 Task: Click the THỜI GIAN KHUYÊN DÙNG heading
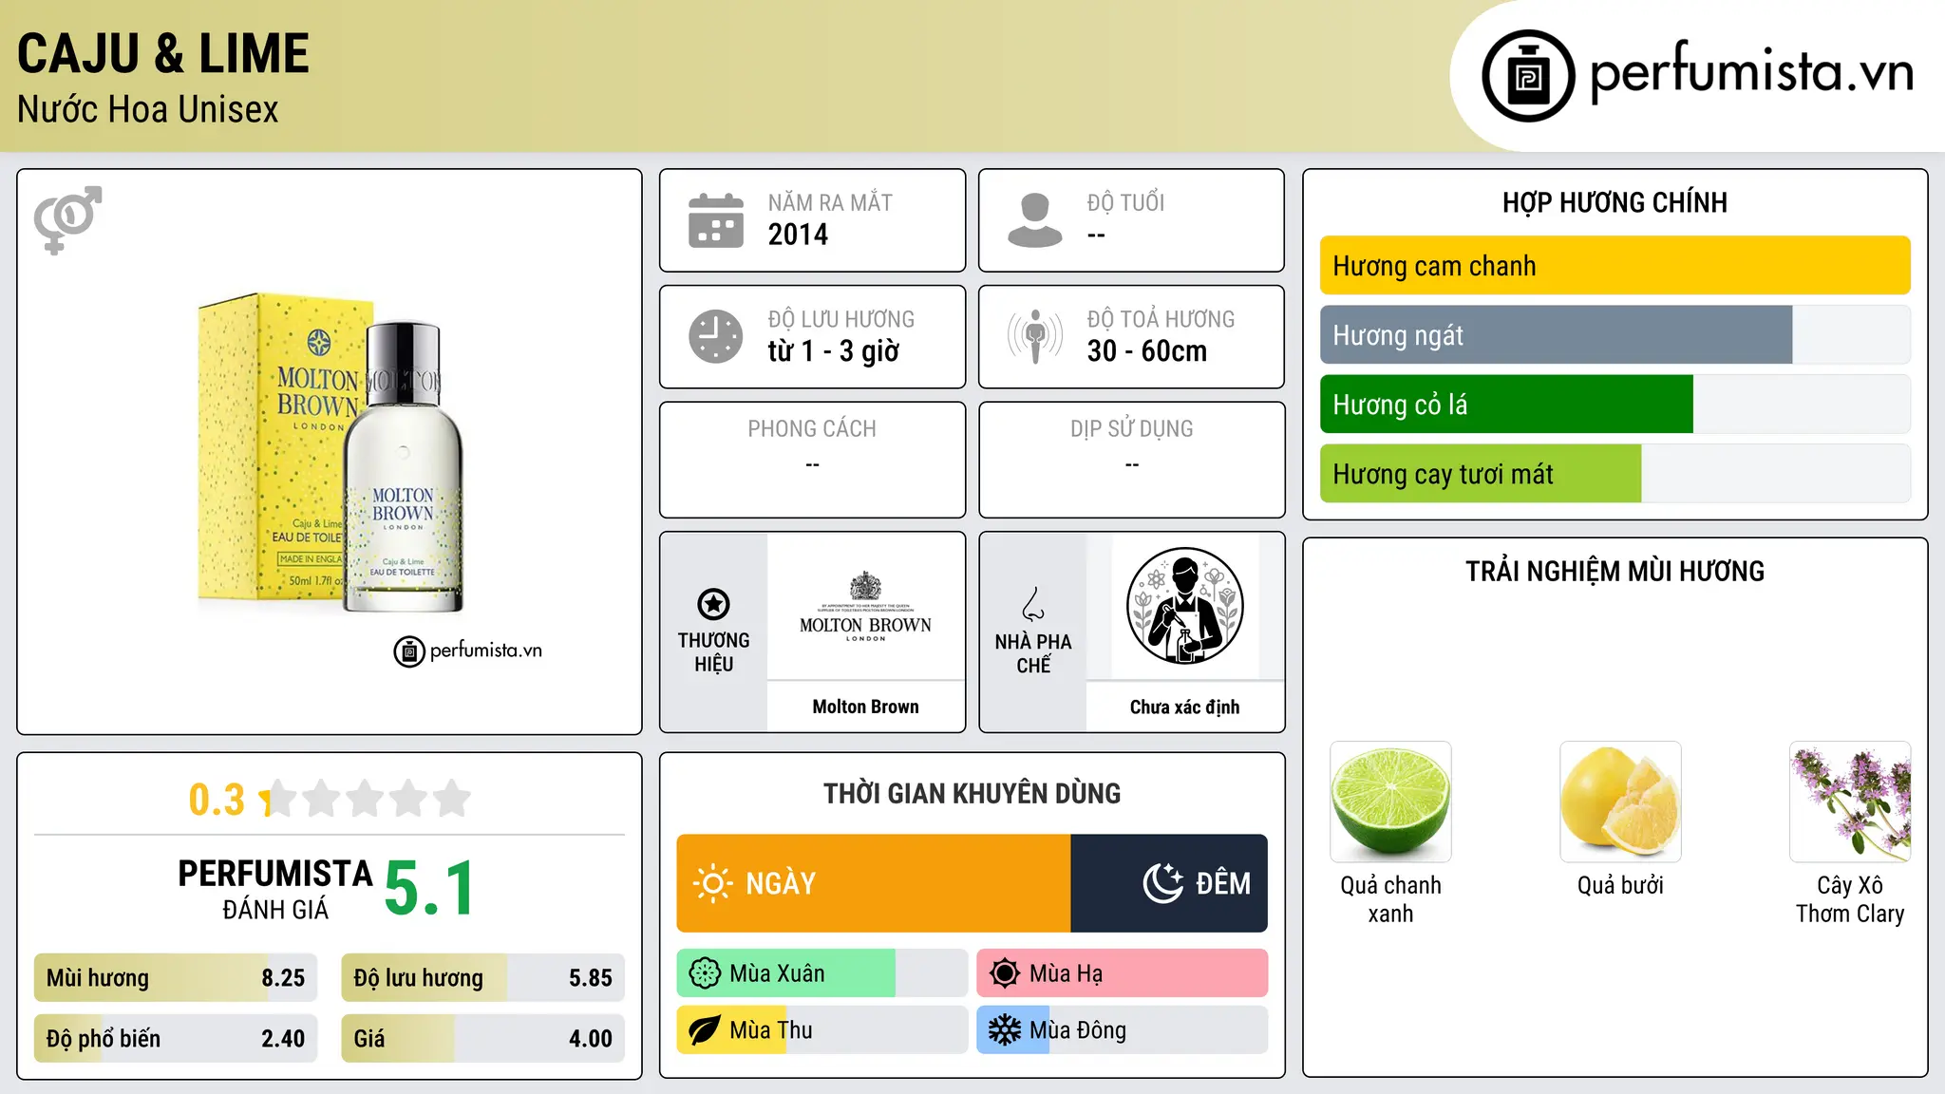(972, 793)
